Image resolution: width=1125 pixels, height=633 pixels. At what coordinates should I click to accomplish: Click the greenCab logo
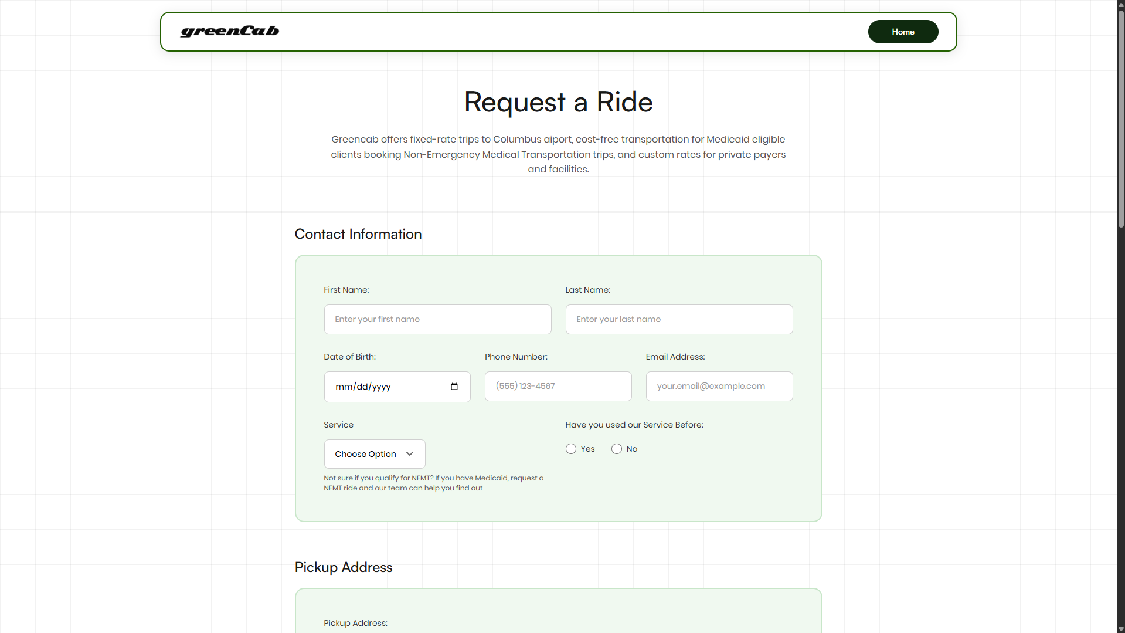coord(230,31)
